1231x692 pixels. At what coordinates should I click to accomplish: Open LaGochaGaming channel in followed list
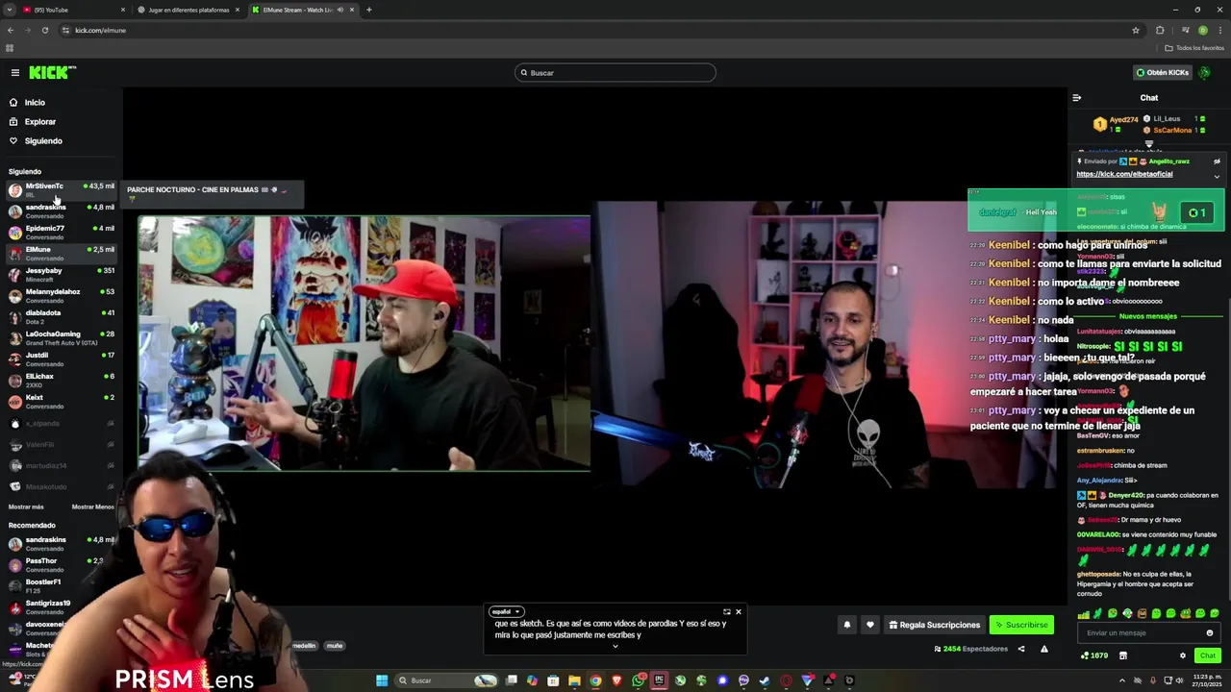pyautogui.click(x=60, y=337)
